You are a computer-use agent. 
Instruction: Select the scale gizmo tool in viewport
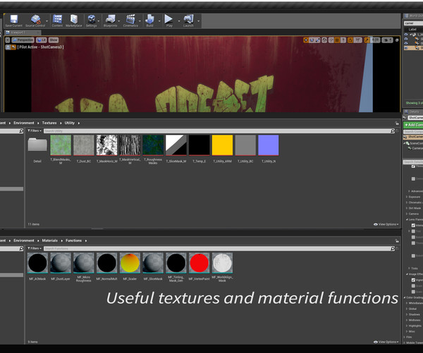tap(318, 40)
